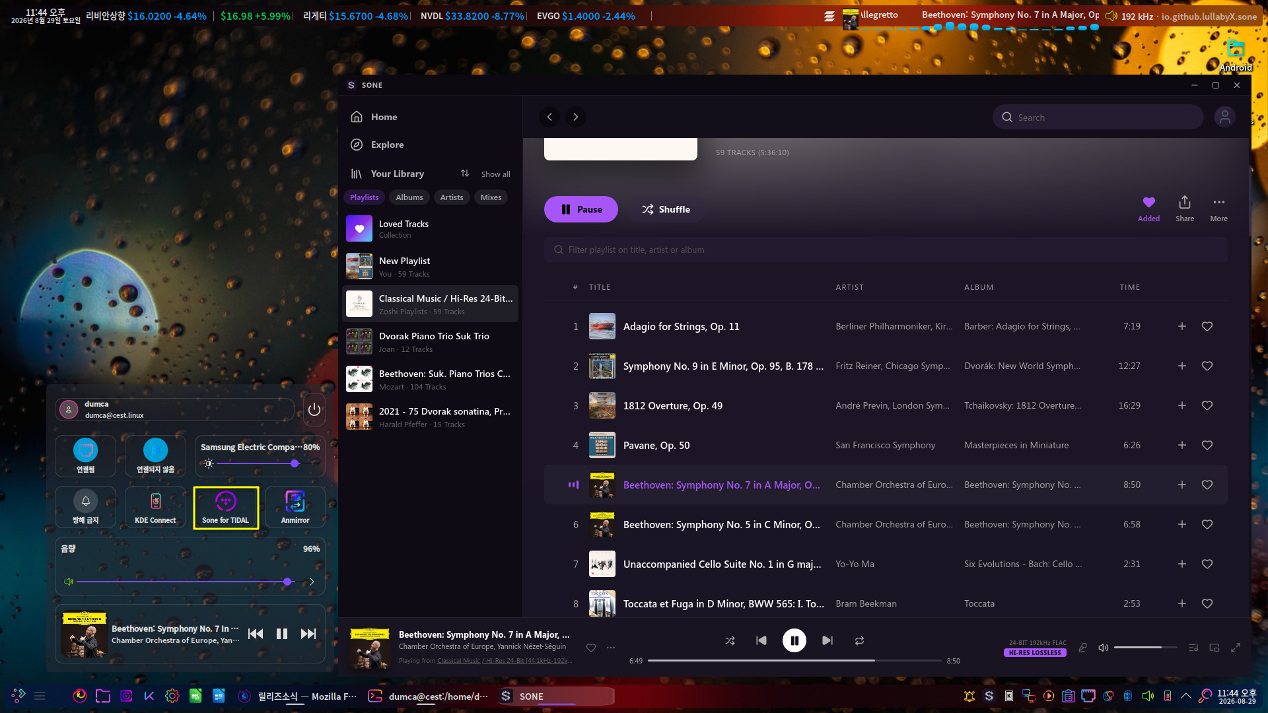Viewport: 1268px width, 713px height.
Task: Open the Anmirror tile in quick panel
Action: [x=295, y=507]
